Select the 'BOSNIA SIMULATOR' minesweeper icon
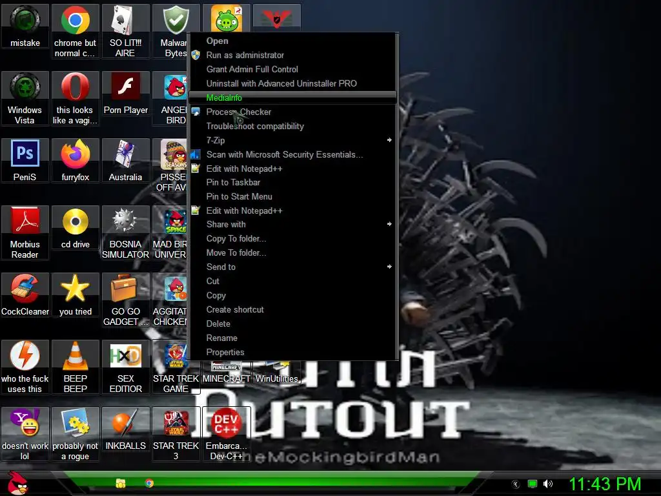Screen dimensions: 661x496 click(125, 232)
